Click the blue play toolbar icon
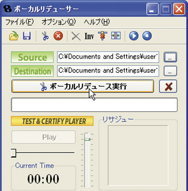This screenshot has height=191, width=188. 134,36
